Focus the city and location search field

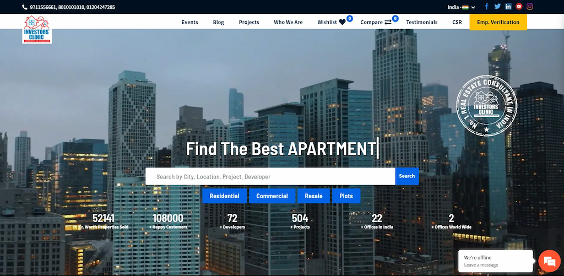270,176
